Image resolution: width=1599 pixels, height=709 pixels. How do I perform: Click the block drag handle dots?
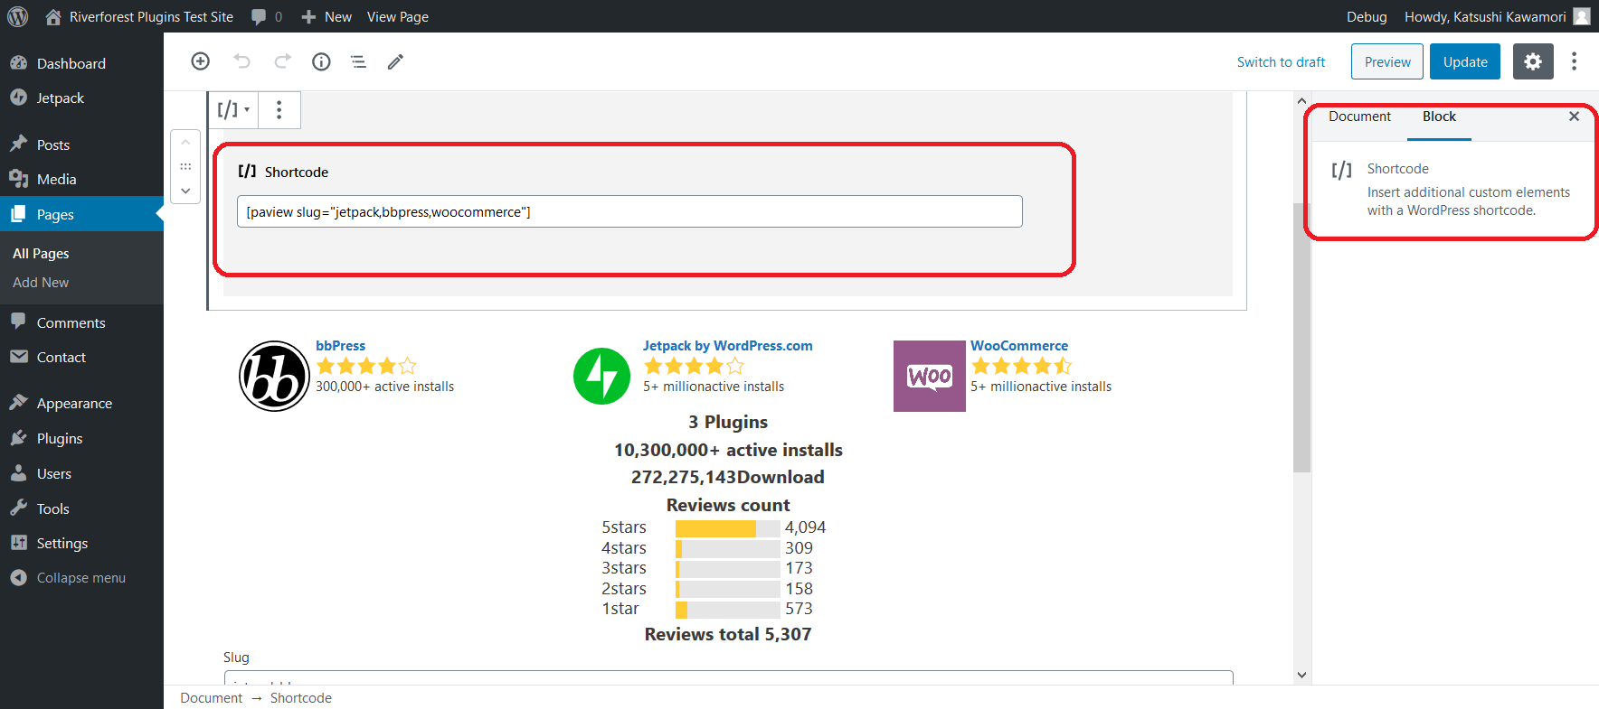(x=185, y=166)
